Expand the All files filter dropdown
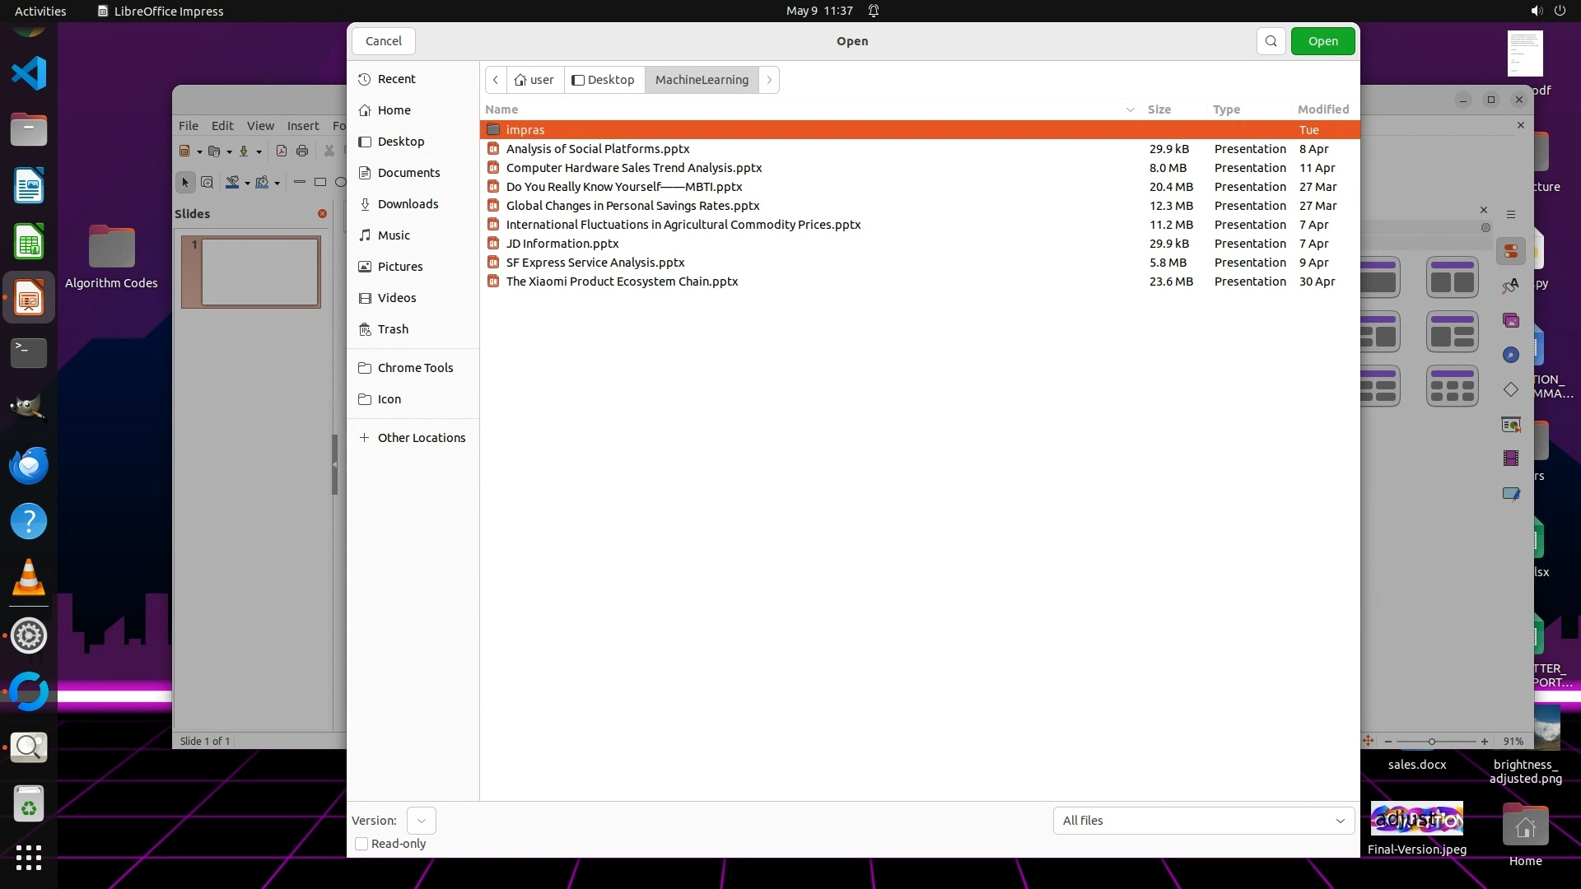 (x=1203, y=821)
